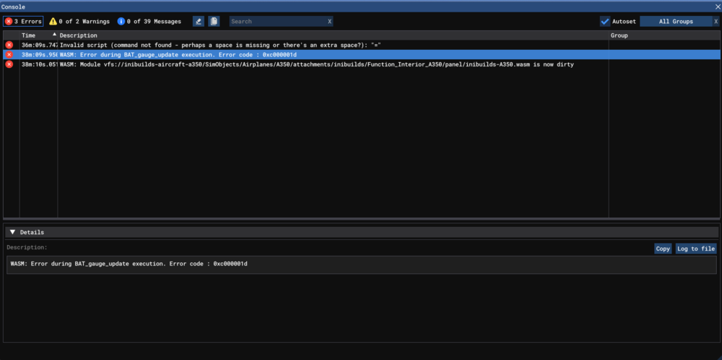Close the Console window

coord(715,5)
